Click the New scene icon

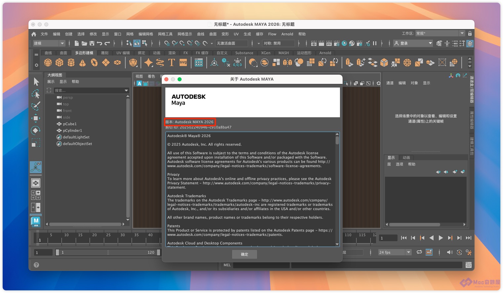[x=77, y=43]
